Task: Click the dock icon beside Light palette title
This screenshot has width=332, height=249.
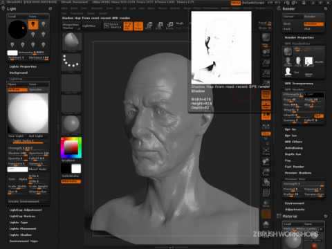Action: coord(50,9)
